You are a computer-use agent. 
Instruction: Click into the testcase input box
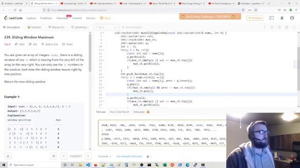point(162,133)
